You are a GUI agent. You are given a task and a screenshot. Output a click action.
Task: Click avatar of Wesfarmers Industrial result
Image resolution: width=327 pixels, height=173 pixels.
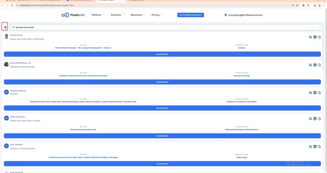pos(7,92)
